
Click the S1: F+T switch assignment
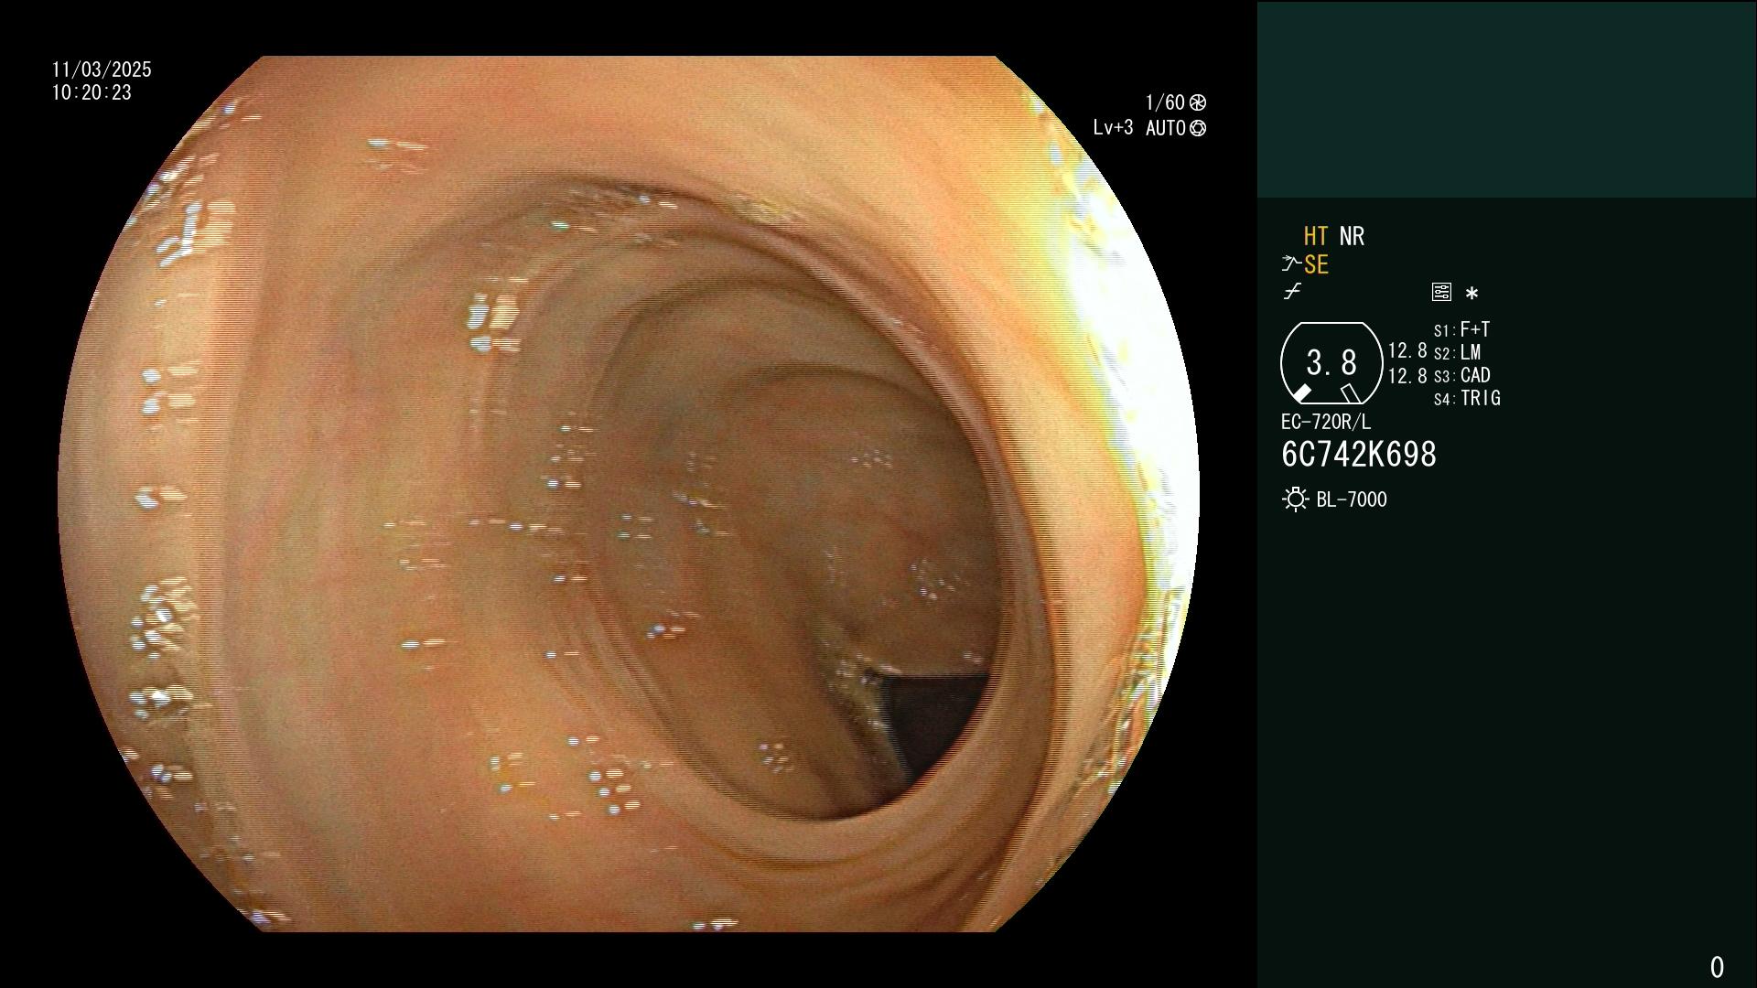click(x=1461, y=329)
